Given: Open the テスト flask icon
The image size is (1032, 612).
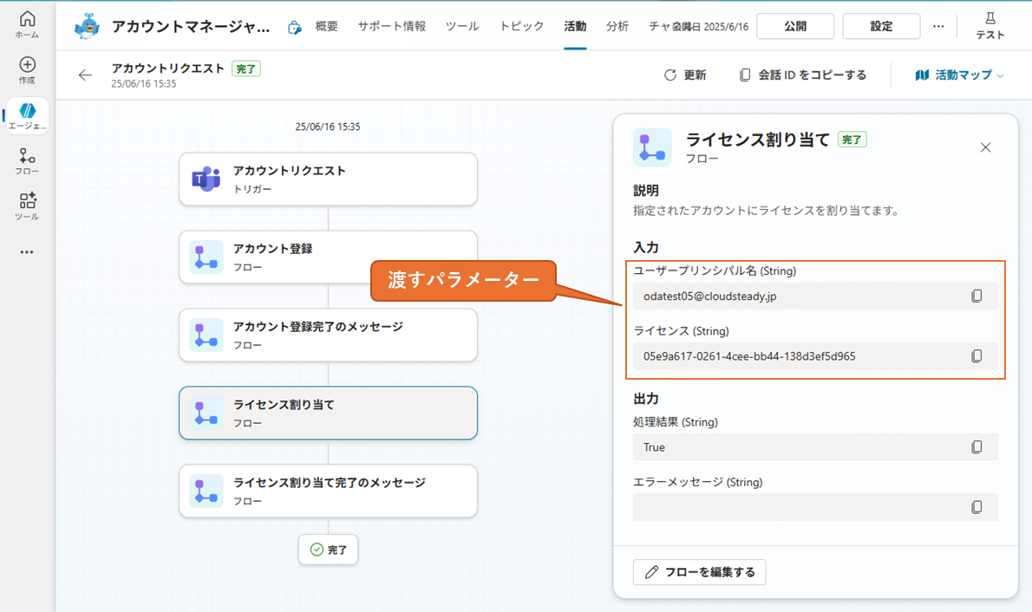Looking at the screenshot, I should point(990,18).
